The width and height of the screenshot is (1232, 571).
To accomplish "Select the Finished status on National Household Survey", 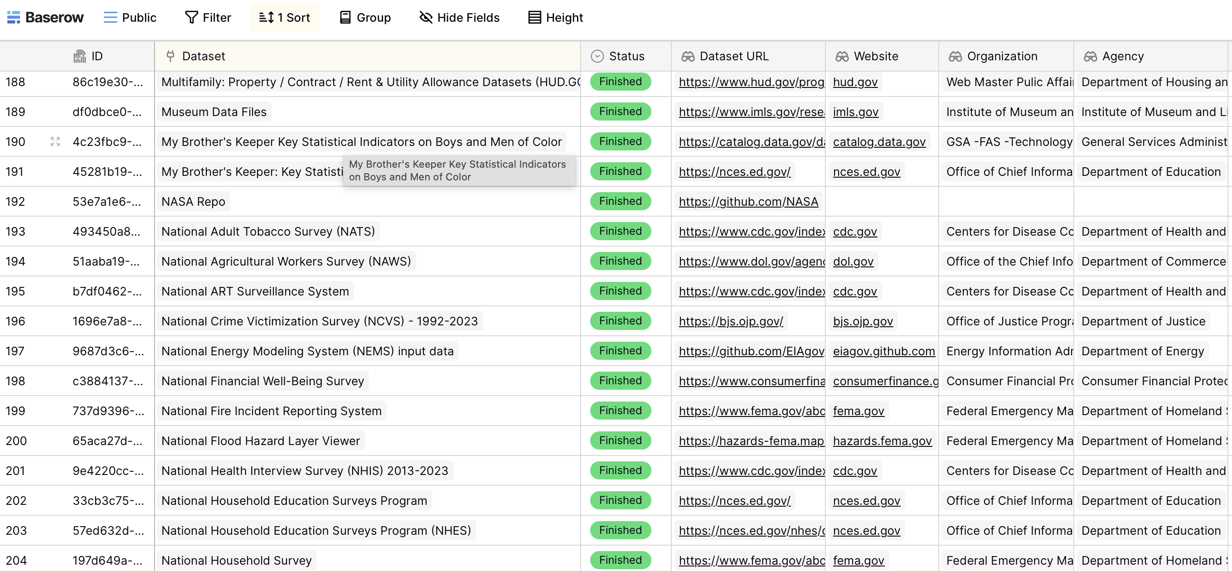I will (x=620, y=560).
